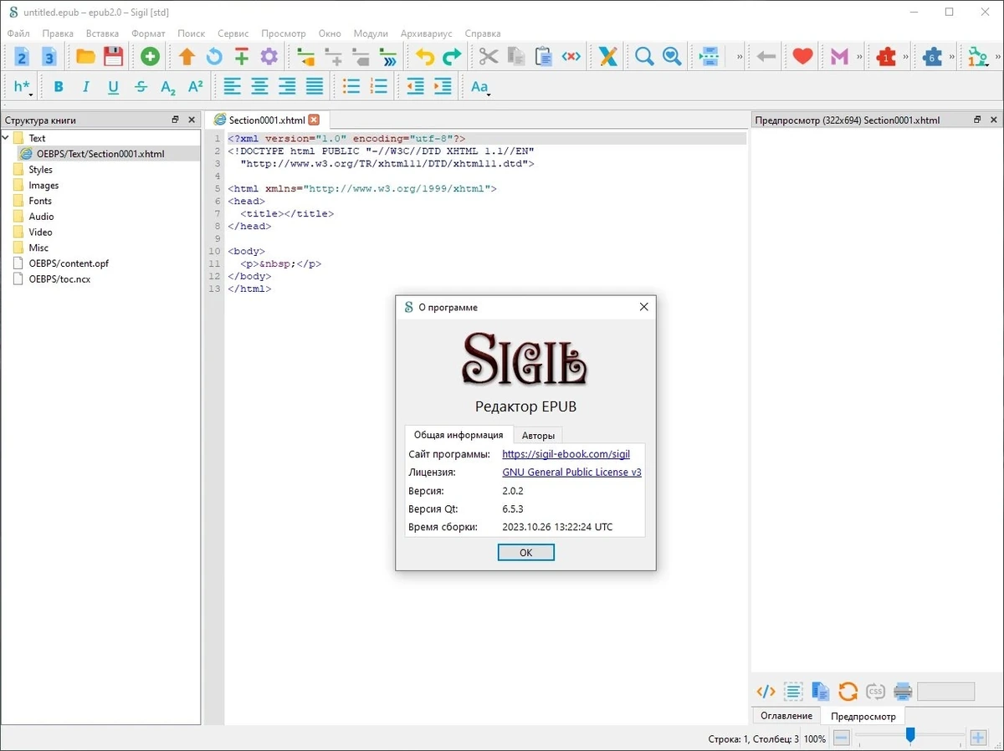Image resolution: width=1004 pixels, height=751 pixels.
Task: Click the scissors Cut icon
Action: pyautogui.click(x=489, y=57)
